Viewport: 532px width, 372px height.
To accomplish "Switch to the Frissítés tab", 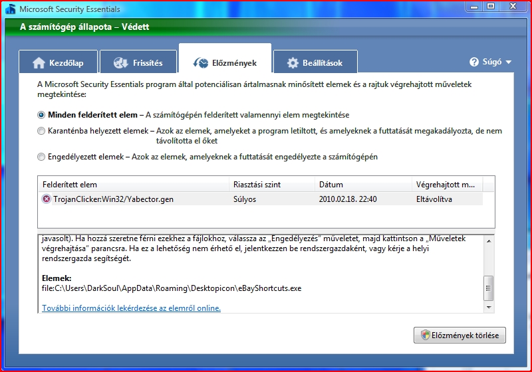I will coord(138,62).
